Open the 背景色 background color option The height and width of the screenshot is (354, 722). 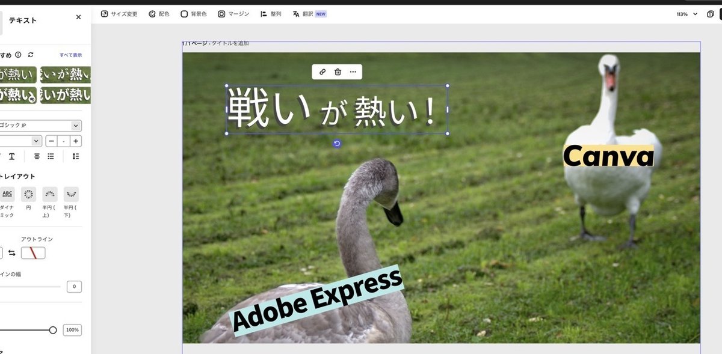194,14
